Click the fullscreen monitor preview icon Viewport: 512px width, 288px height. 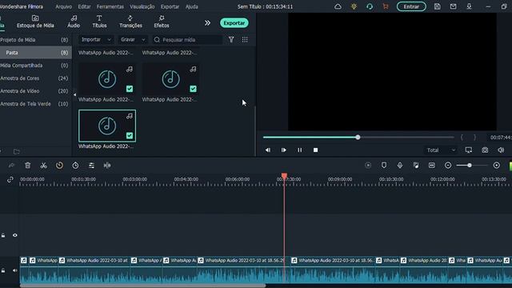[x=469, y=150]
